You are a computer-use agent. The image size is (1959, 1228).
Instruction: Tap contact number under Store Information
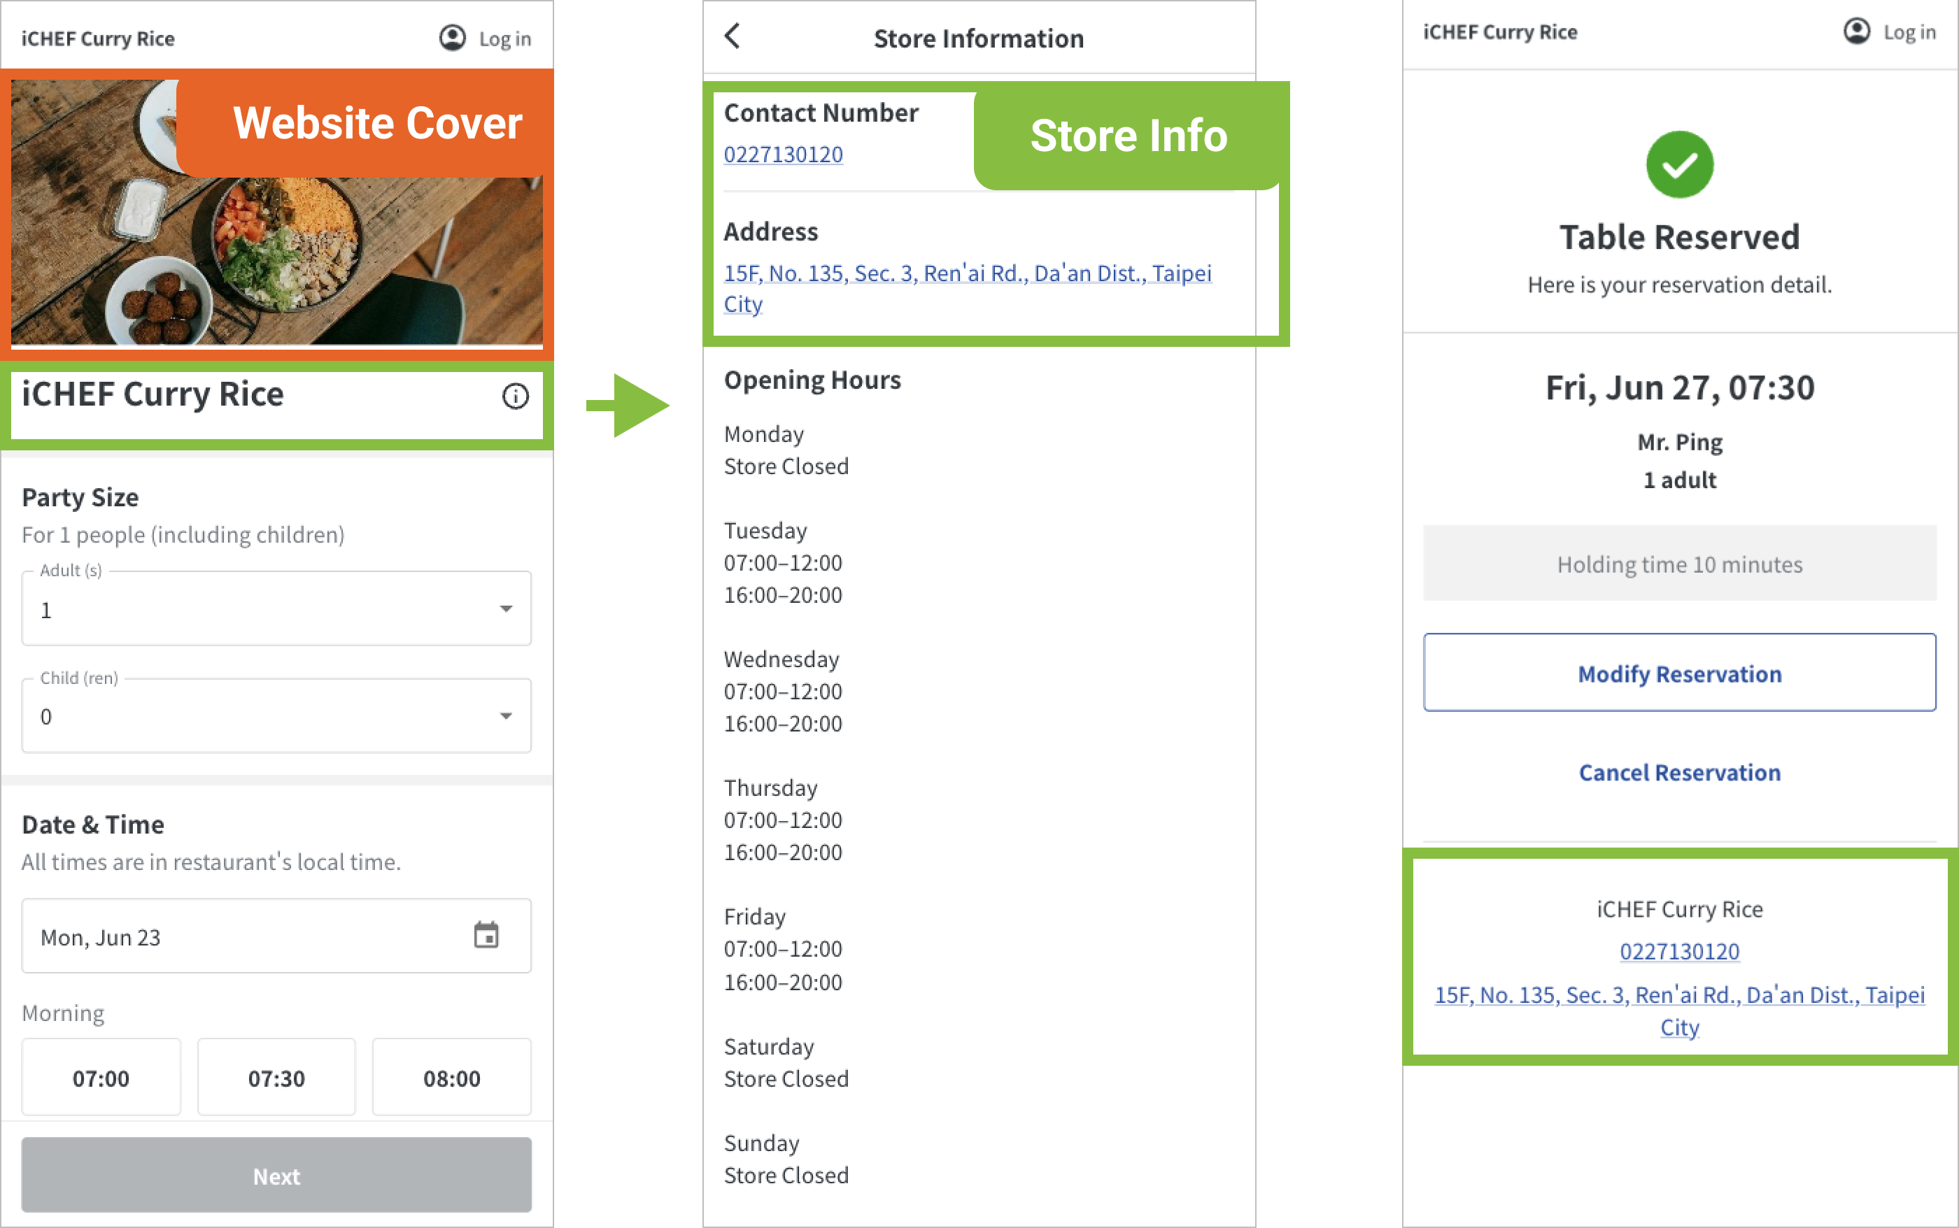click(x=784, y=155)
